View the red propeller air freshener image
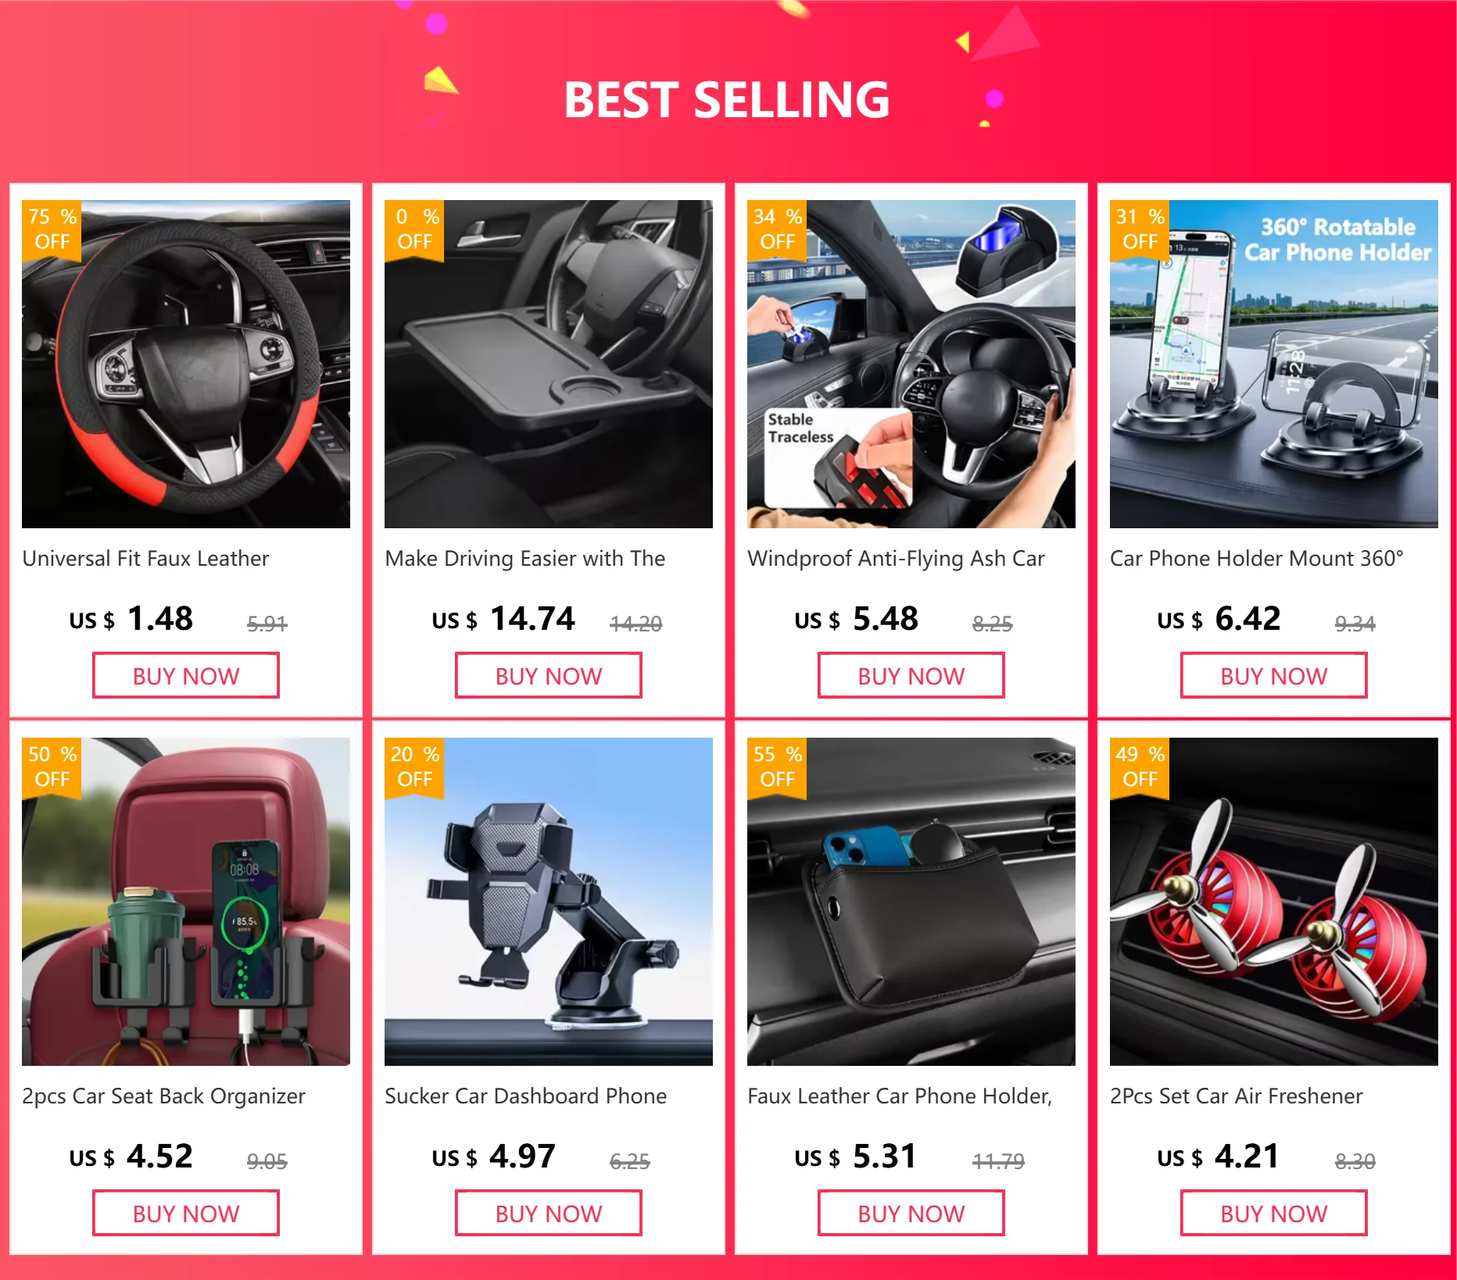1457x1280 pixels. (x=1274, y=902)
